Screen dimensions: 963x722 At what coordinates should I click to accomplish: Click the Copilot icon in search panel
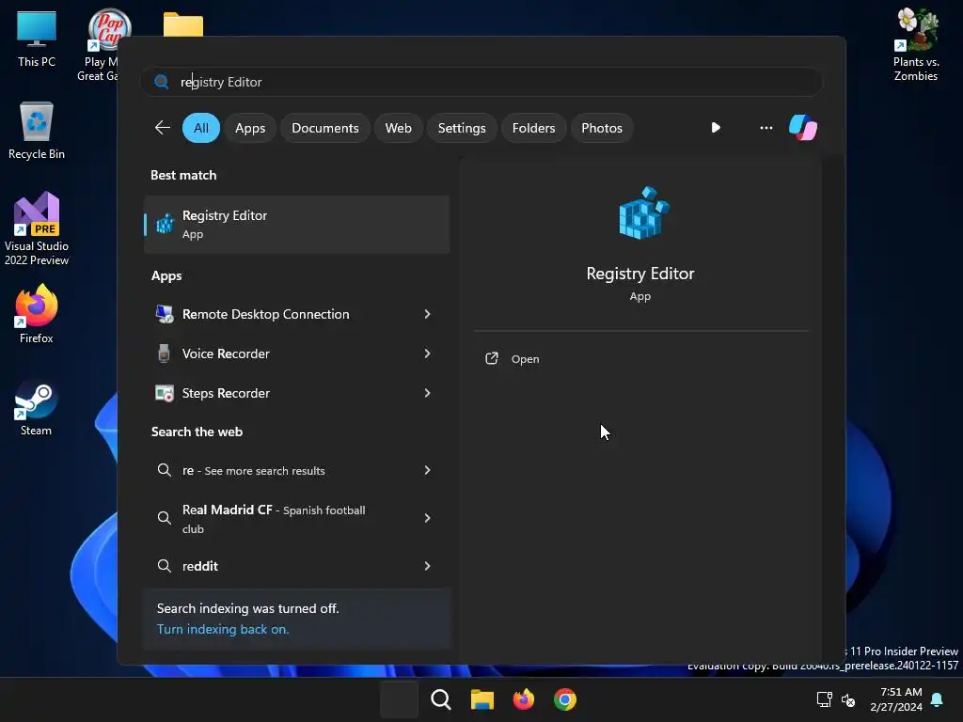click(x=803, y=128)
